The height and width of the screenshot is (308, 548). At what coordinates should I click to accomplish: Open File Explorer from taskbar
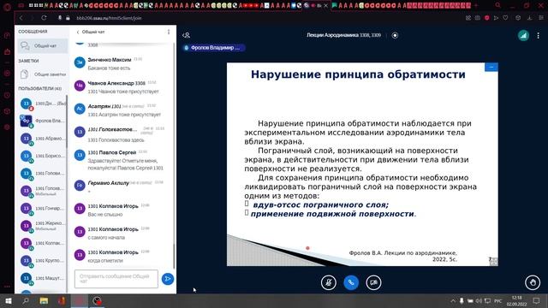[x=44, y=300]
